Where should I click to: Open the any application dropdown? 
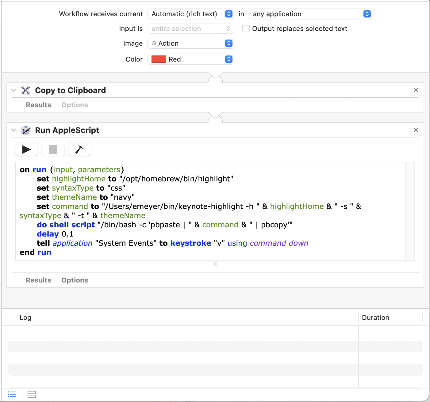[311, 14]
